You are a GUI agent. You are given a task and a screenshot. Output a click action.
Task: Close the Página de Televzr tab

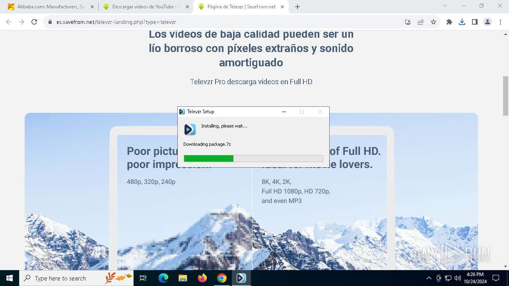(x=282, y=7)
